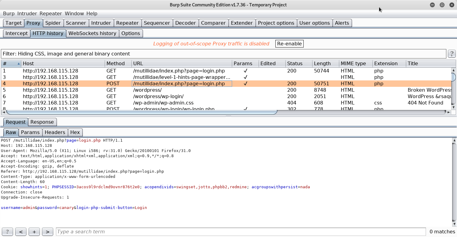The height and width of the screenshot is (237, 457).
Task: Switch to the Decoder tab
Action: point(186,23)
